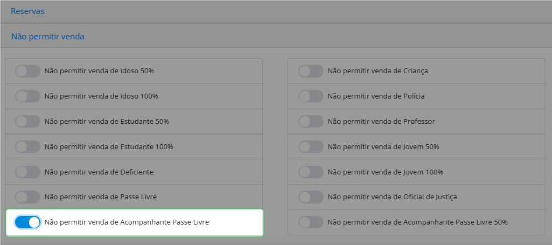Turn on the Passe Livre sale block toggle
This screenshot has width=552, height=245.
click(27, 197)
